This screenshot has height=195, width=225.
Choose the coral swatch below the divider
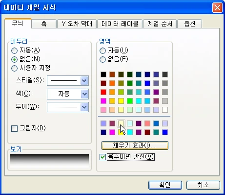click(147, 123)
